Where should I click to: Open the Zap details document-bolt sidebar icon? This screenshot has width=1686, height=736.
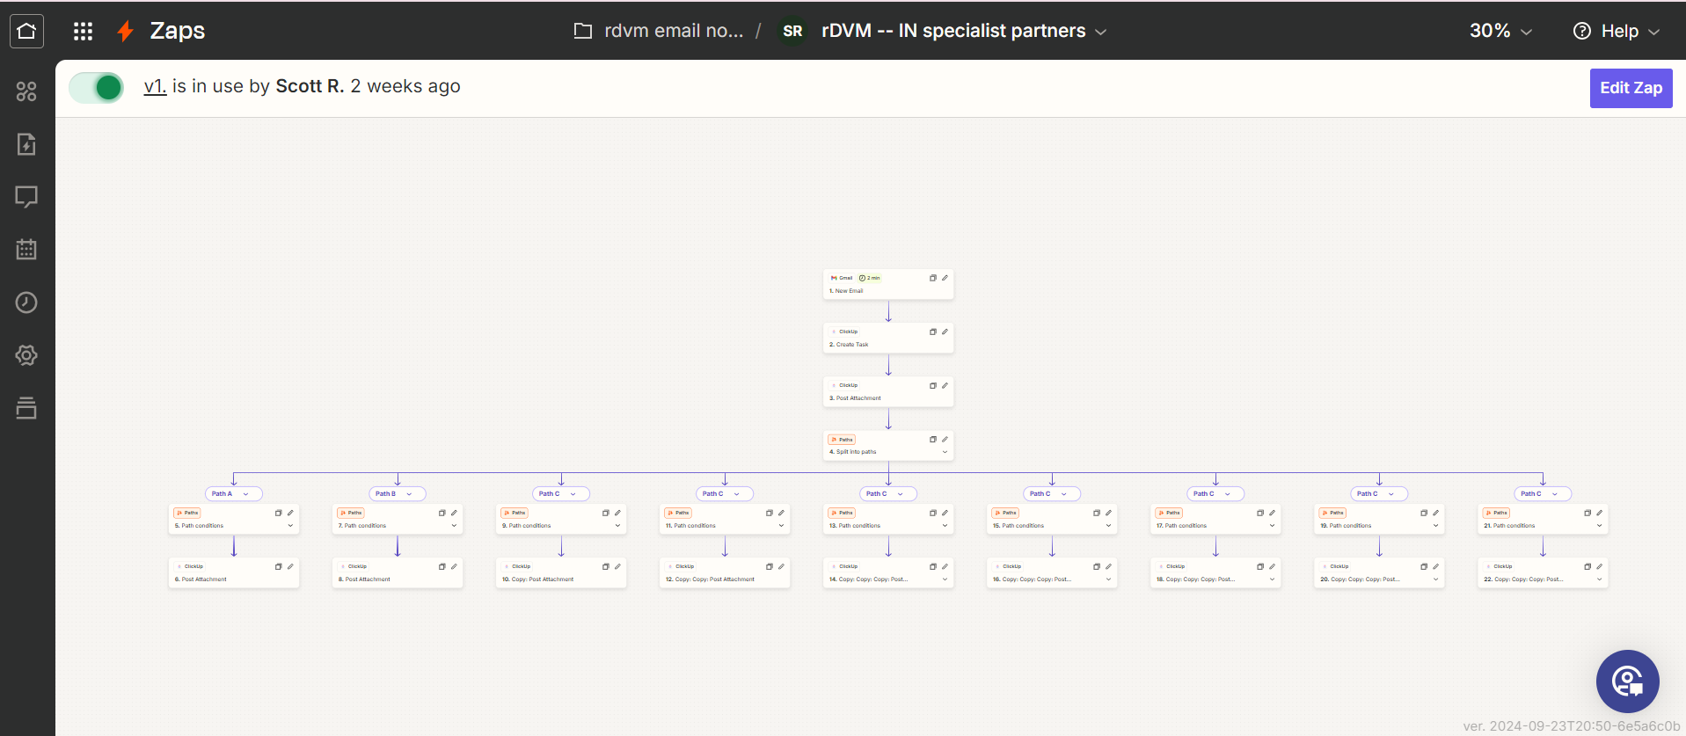point(26,144)
